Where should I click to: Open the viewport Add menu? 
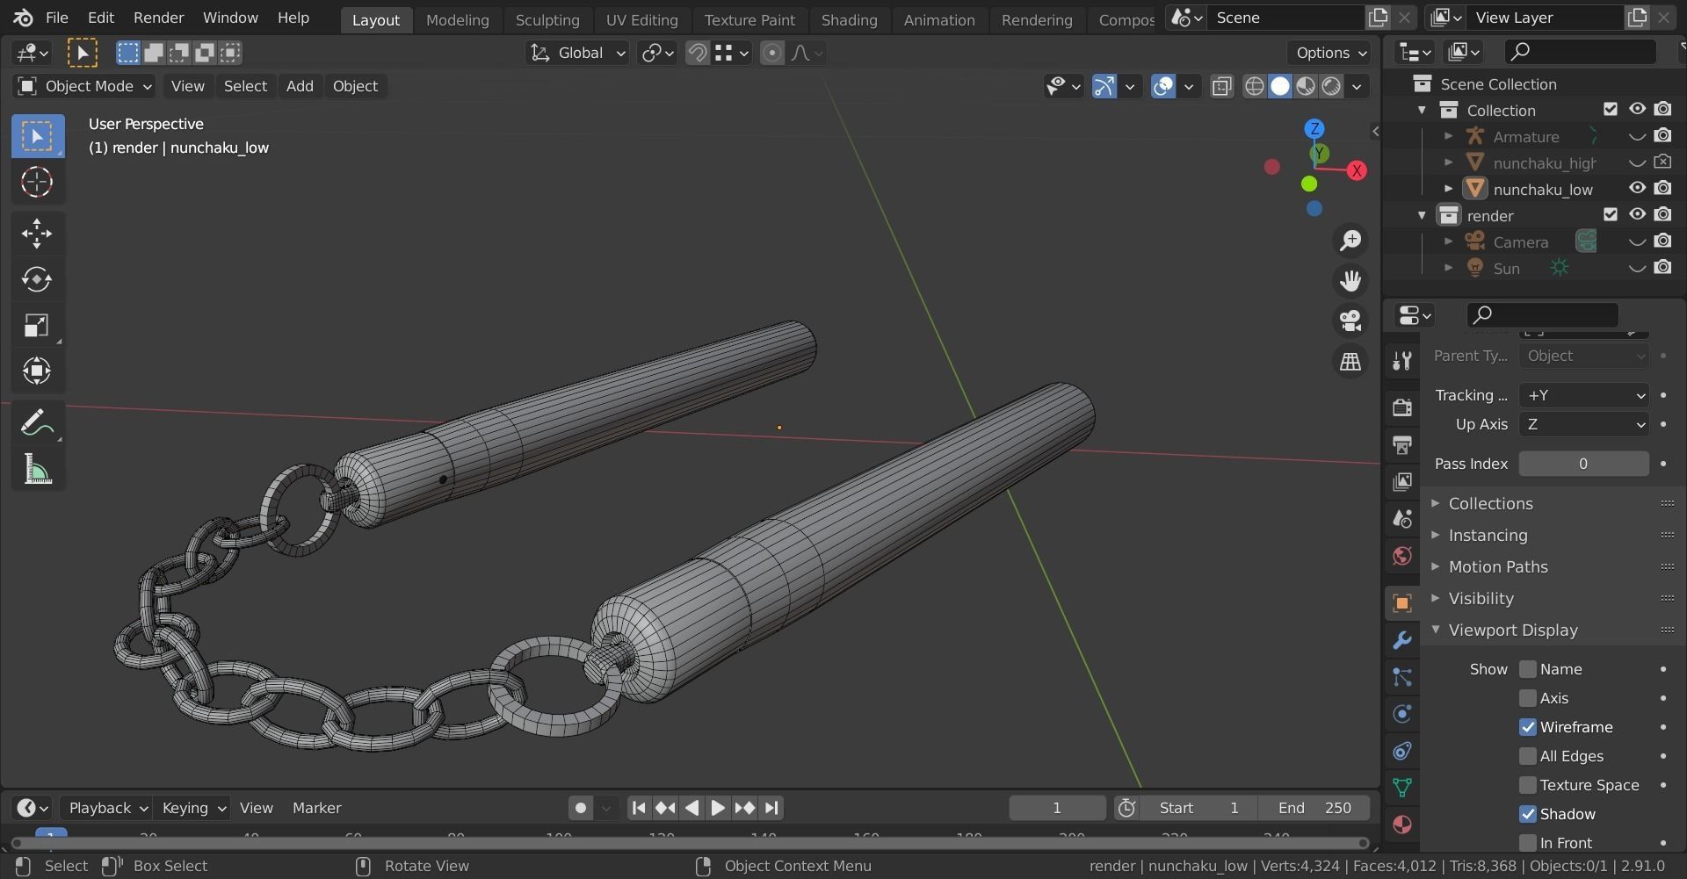pos(300,86)
